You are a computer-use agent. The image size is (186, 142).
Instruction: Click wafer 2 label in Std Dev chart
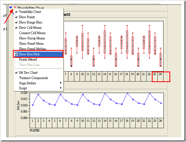(38, 121)
